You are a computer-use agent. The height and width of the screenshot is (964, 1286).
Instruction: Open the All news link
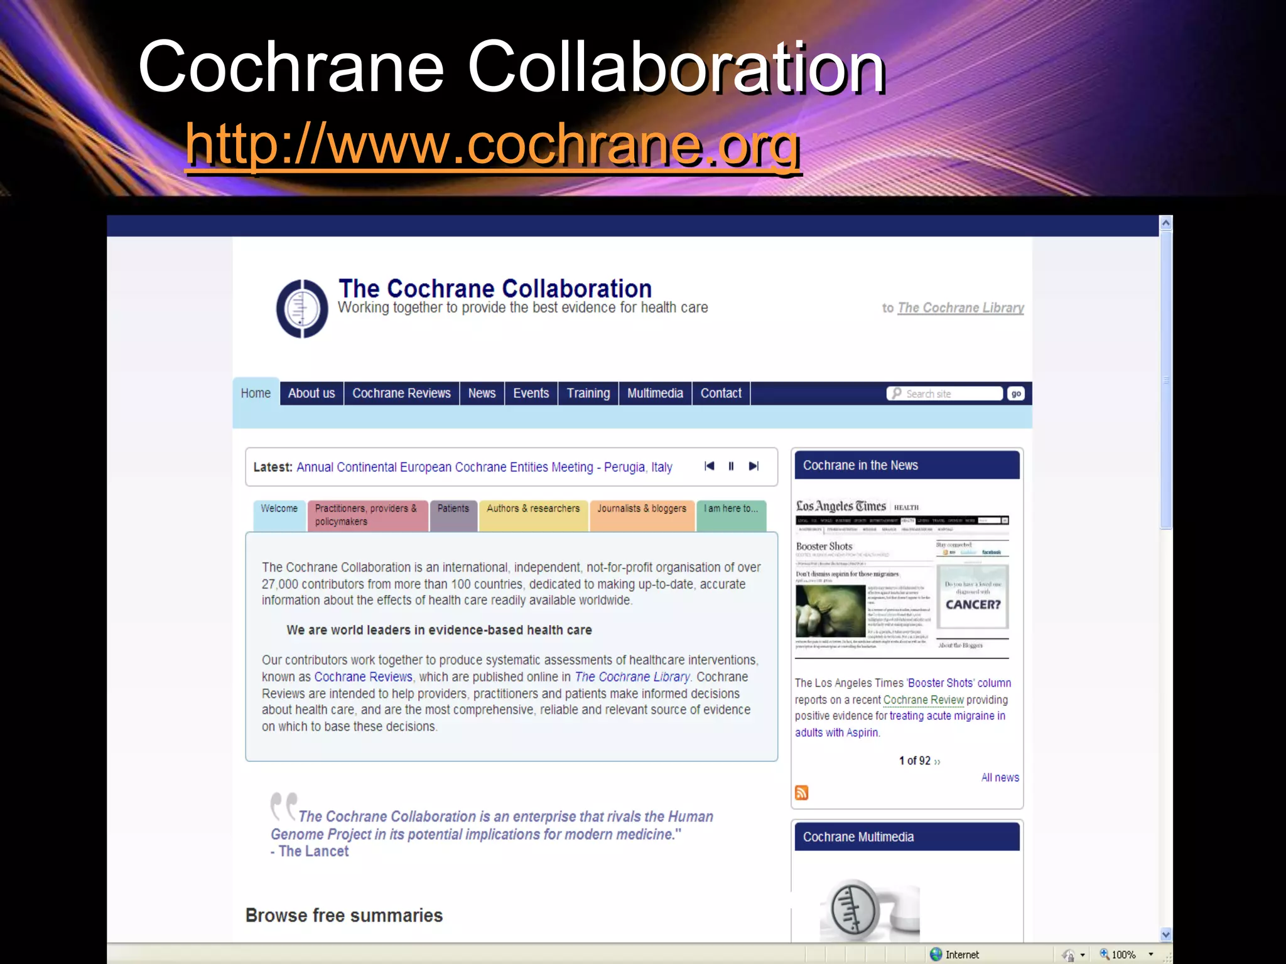click(1000, 777)
